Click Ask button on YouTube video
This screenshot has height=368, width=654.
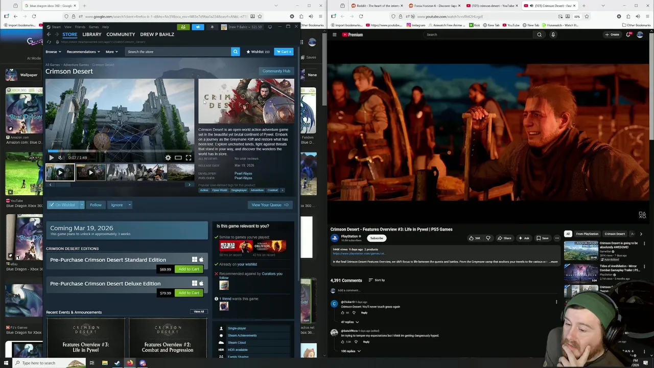click(x=523, y=238)
